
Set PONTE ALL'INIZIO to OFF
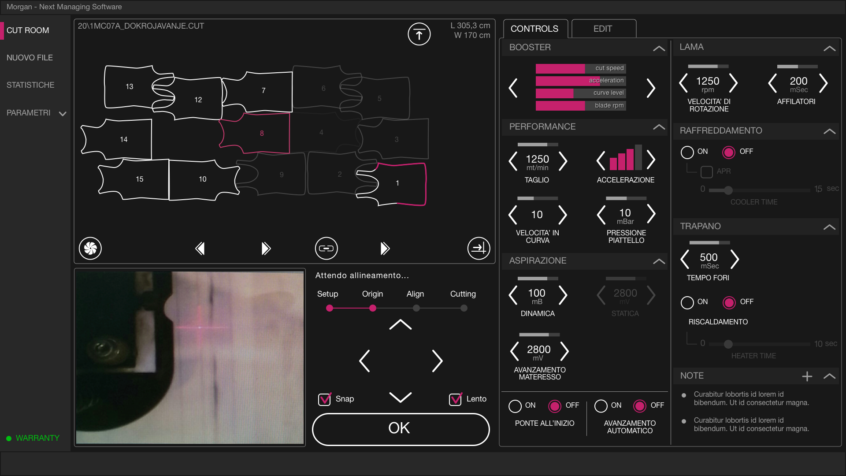[555, 406]
